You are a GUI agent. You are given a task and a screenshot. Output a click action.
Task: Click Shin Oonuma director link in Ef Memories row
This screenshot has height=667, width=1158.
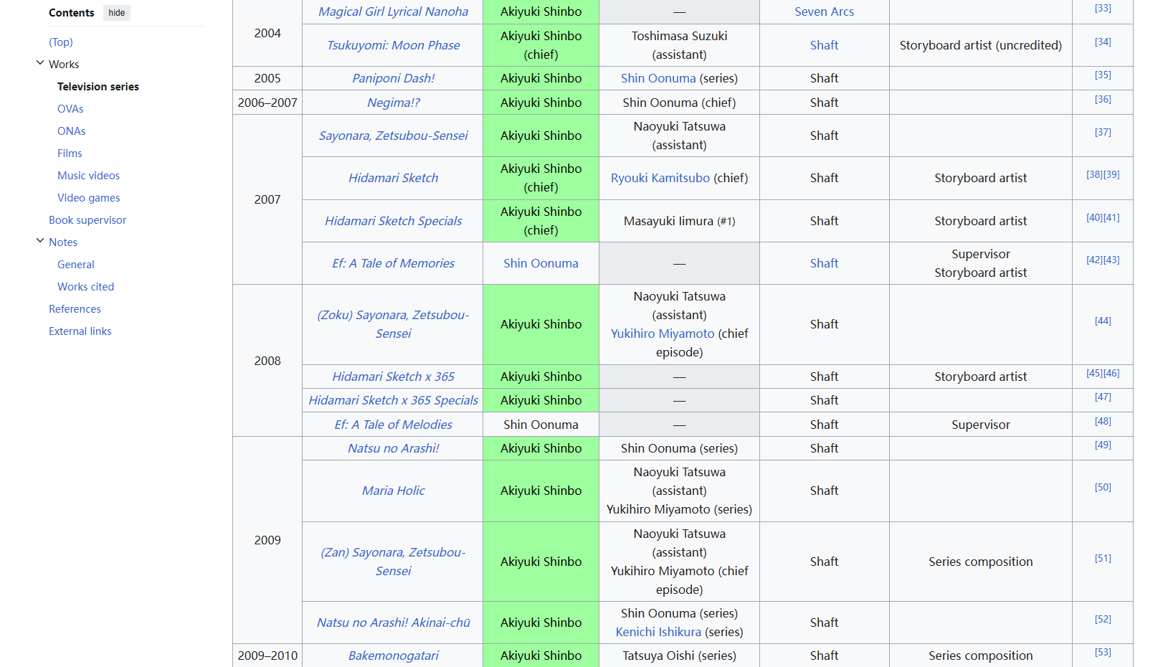[x=541, y=263]
